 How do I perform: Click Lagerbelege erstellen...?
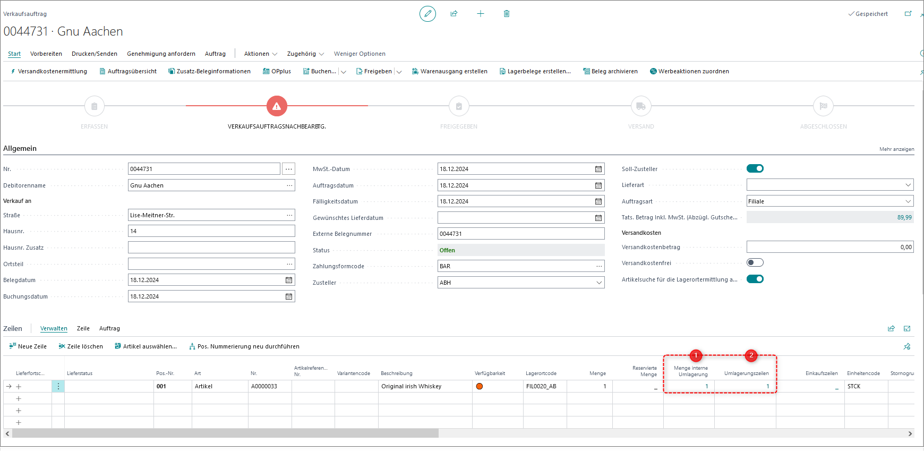pos(535,71)
